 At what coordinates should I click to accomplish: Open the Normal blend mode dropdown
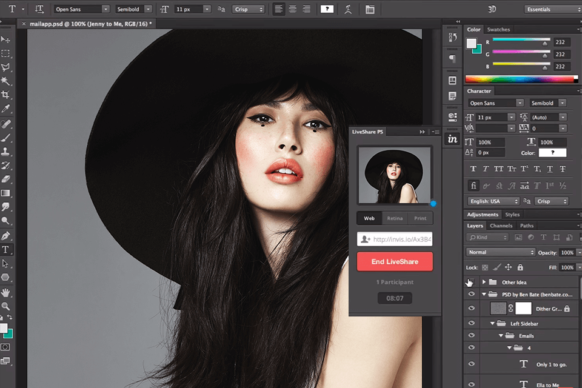point(501,252)
